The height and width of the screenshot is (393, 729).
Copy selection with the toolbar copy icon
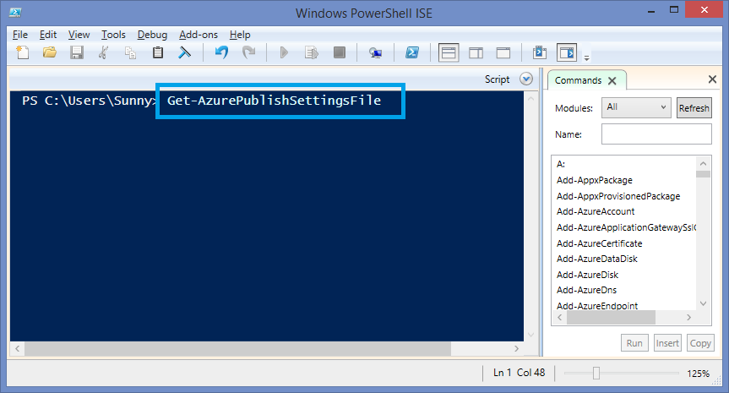point(131,52)
